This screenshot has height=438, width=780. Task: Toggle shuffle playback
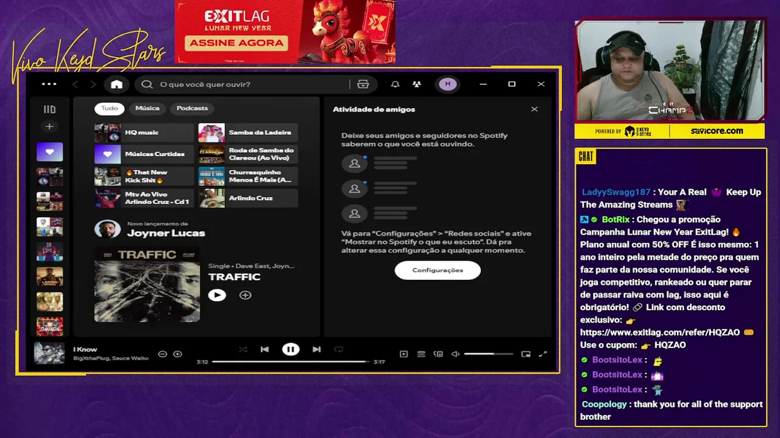(243, 349)
